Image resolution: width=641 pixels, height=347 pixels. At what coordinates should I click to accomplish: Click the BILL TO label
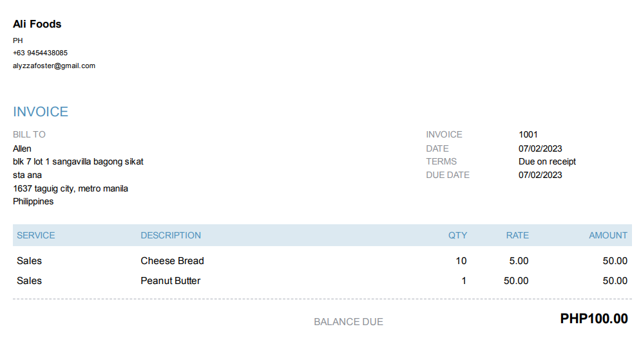[29, 134]
